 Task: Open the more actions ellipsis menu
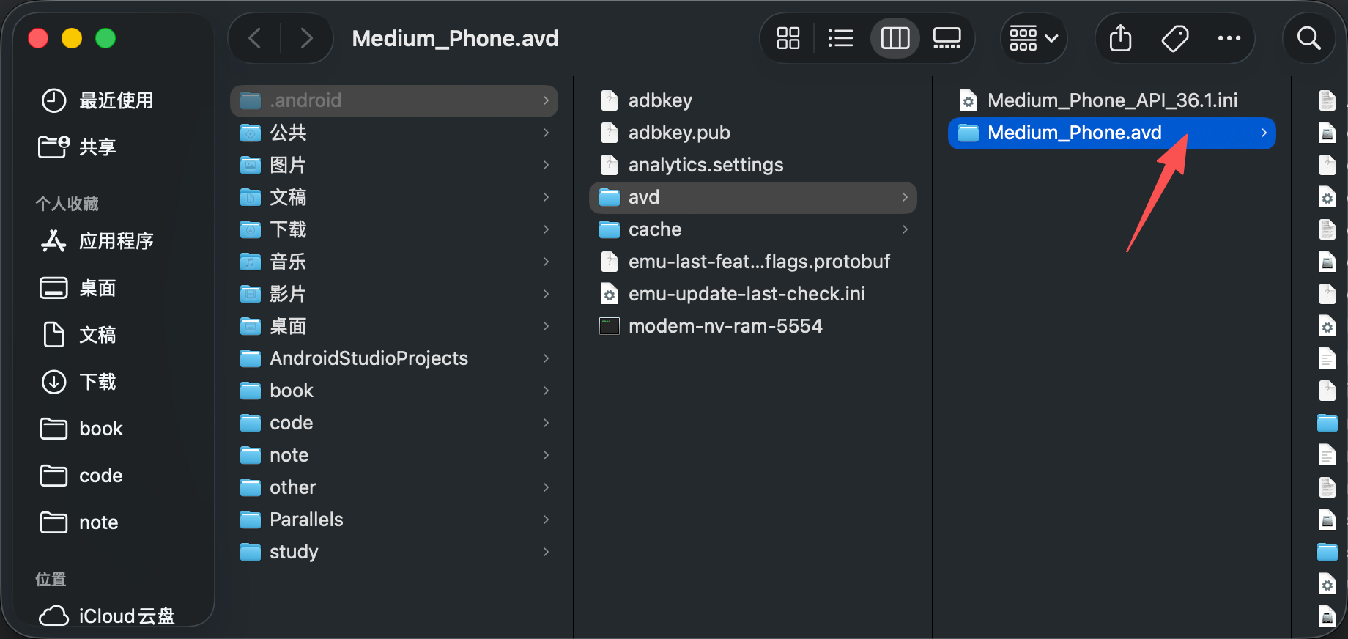pos(1229,38)
